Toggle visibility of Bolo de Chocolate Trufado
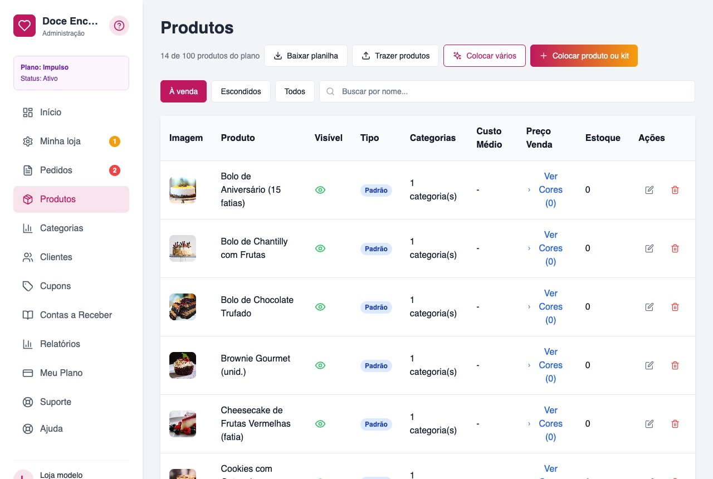 click(320, 307)
